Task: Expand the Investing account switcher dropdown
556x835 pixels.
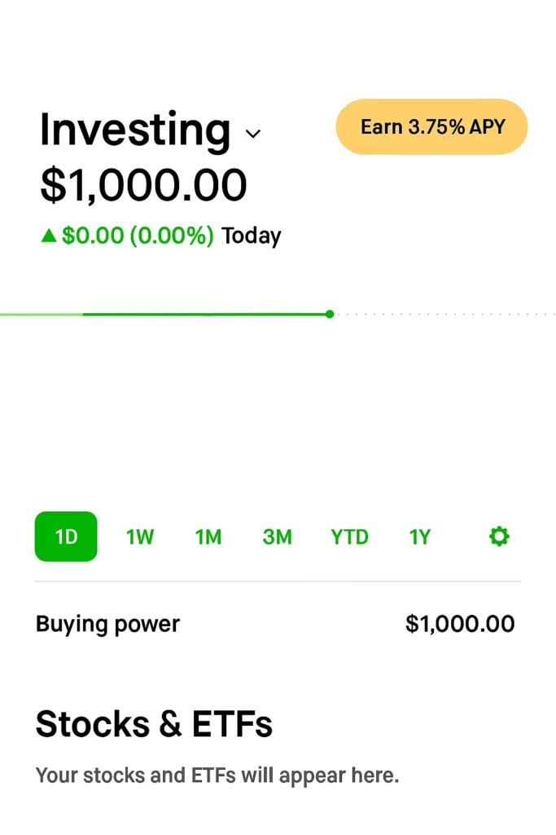Action: [252, 135]
